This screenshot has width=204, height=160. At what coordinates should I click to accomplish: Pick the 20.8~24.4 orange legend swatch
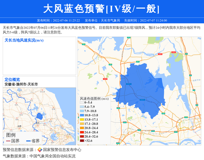[x=82, y=128]
